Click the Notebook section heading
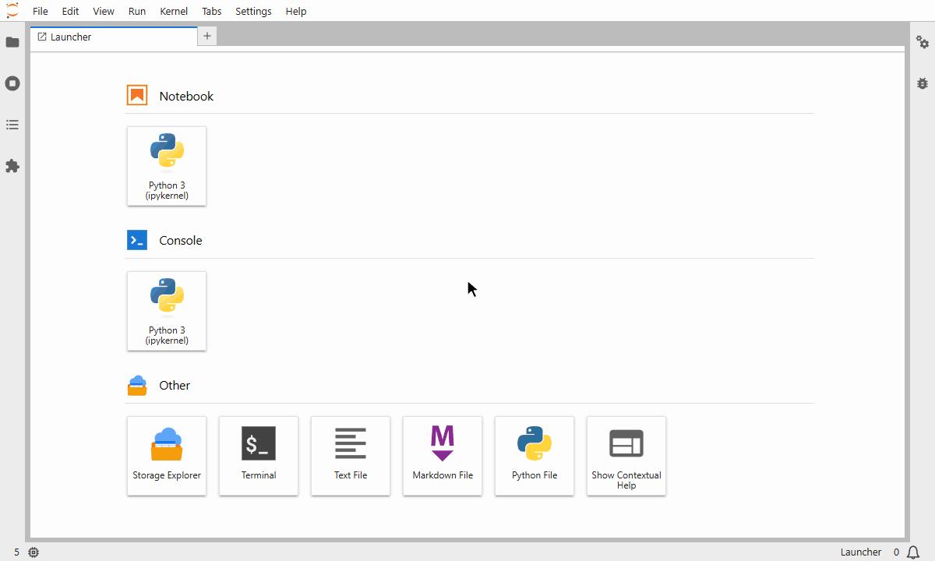The height and width of the screenshot is (561, 935). (x=186, y=96)
